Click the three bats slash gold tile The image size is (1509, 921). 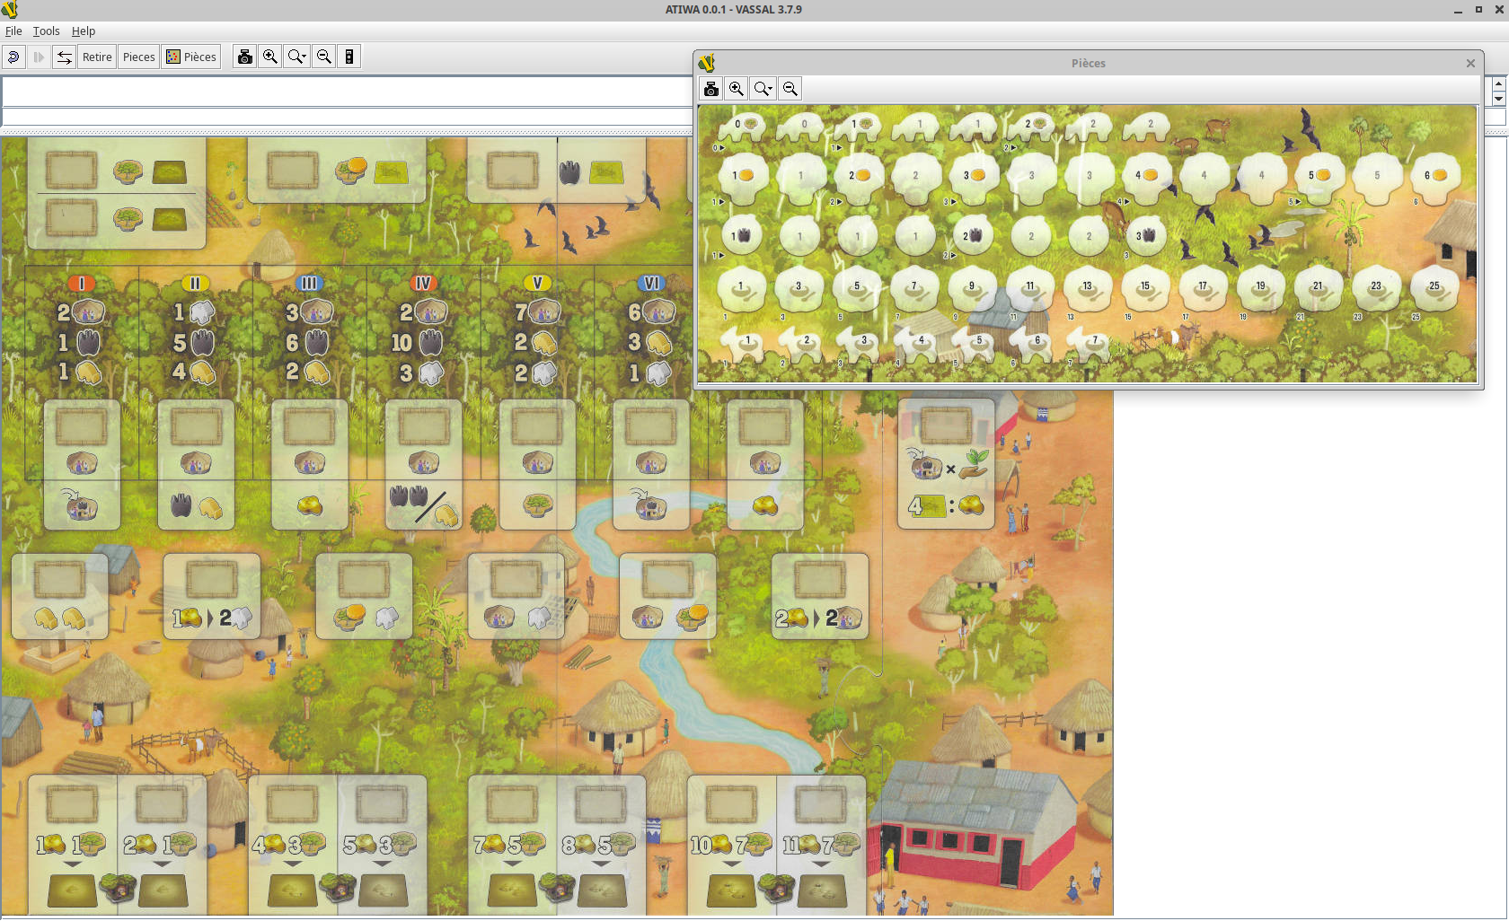click(423, 464)
